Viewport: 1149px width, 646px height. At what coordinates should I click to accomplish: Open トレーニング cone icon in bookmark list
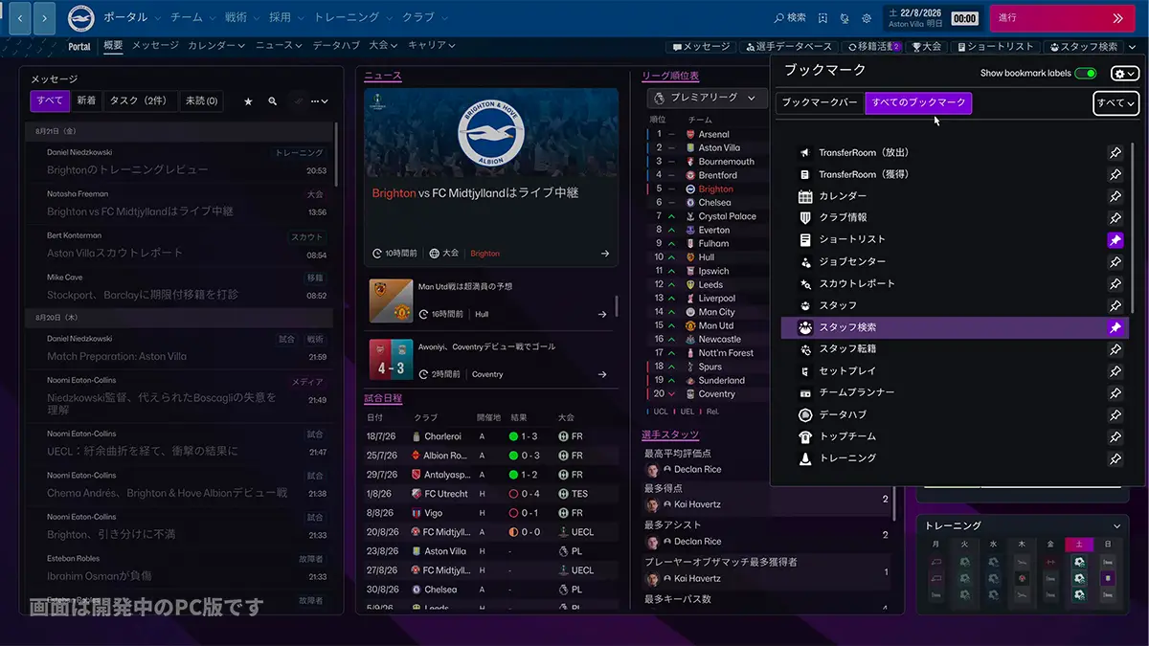(805, 458)
